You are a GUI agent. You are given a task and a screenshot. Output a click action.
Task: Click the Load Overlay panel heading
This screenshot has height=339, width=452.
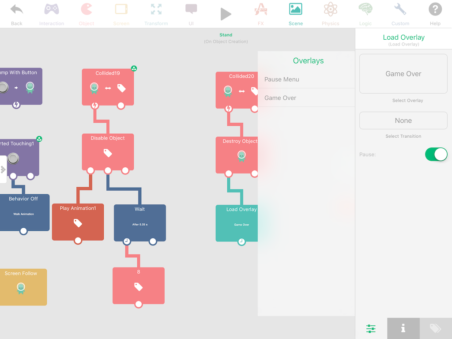tap(403, 38)
